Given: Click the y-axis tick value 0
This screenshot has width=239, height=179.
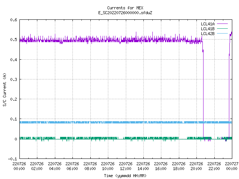Looking at the screenshot, I should 16,139.
